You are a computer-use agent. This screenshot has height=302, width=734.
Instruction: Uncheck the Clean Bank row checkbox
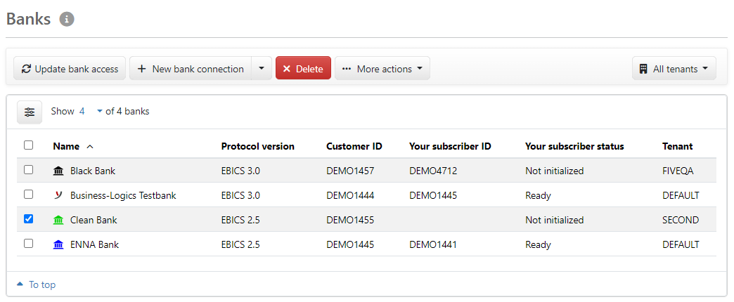pyautogui.click(x=28, y=219)
